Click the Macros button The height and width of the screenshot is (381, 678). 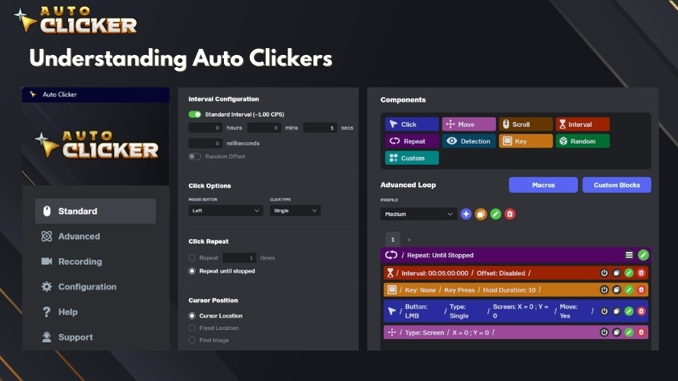(x=543, y=185)
